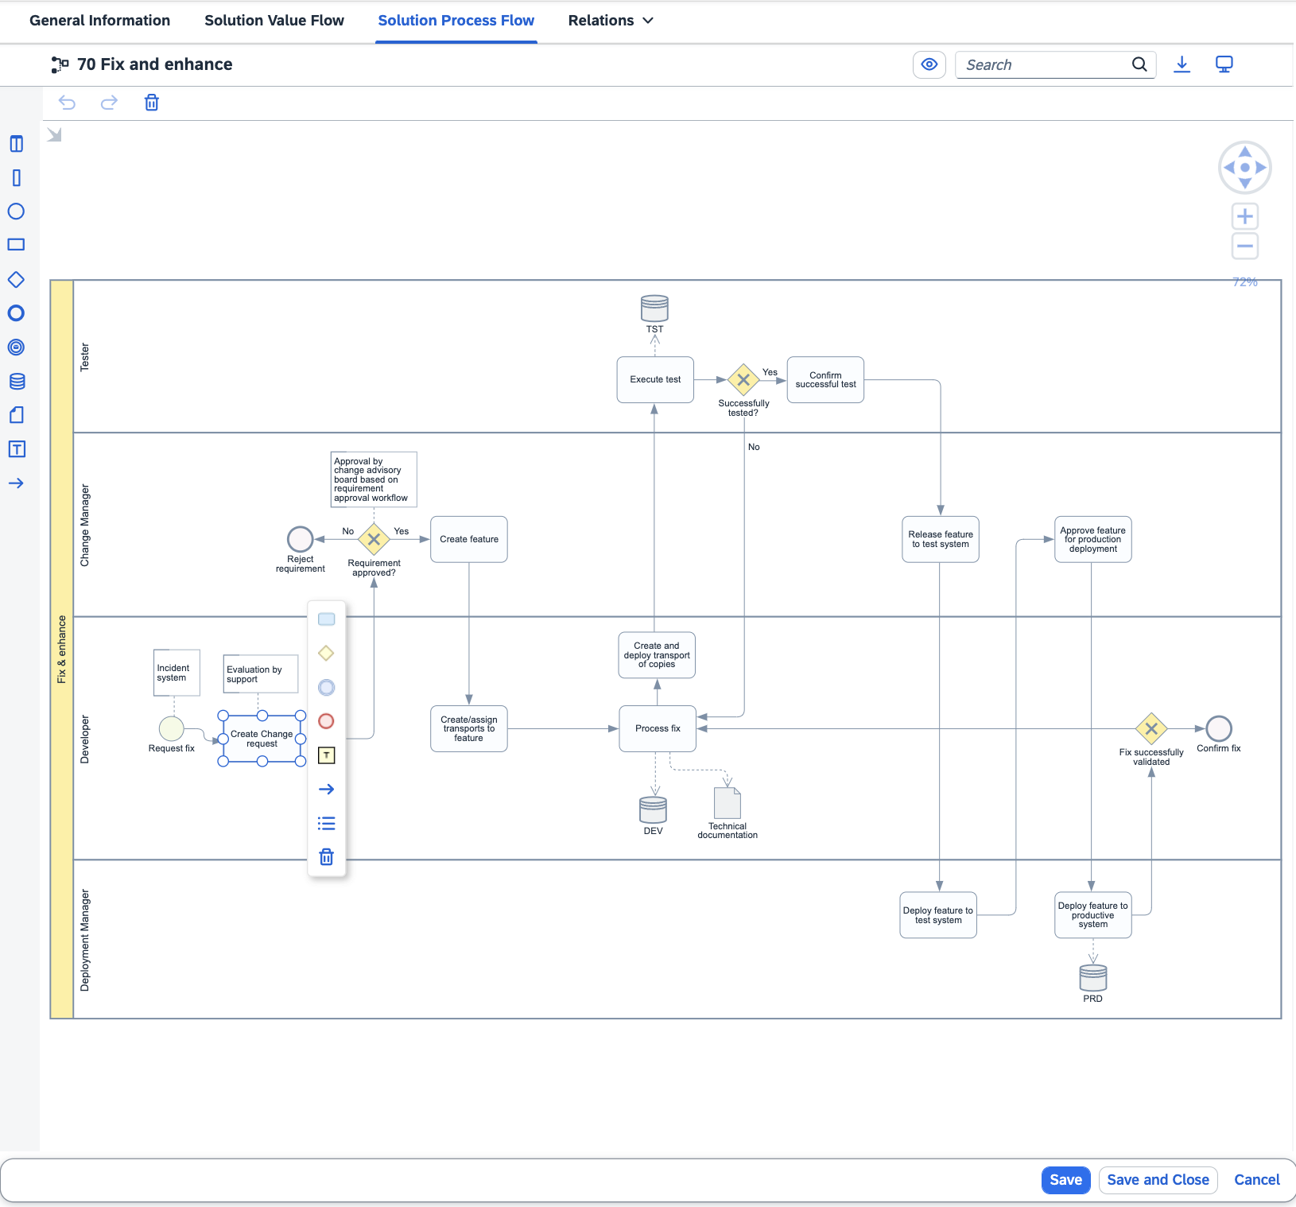Open the General Information tab
The image size is (1296, 1207).
[x=99, y=21]
